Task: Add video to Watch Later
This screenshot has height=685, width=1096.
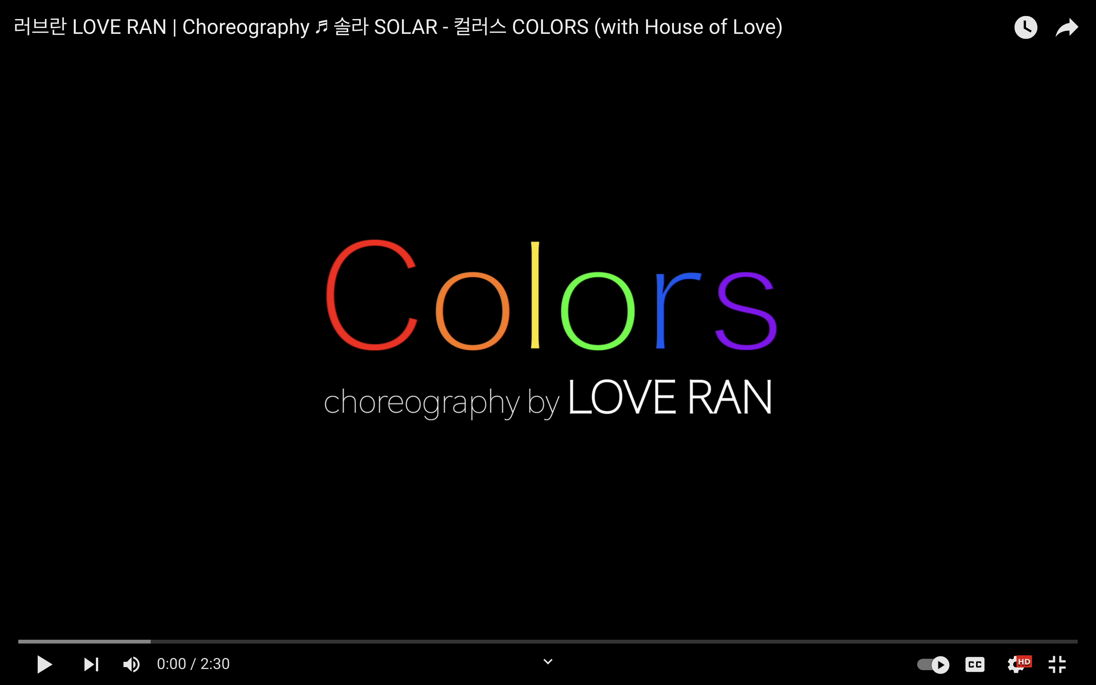Action: point(1026,27)
